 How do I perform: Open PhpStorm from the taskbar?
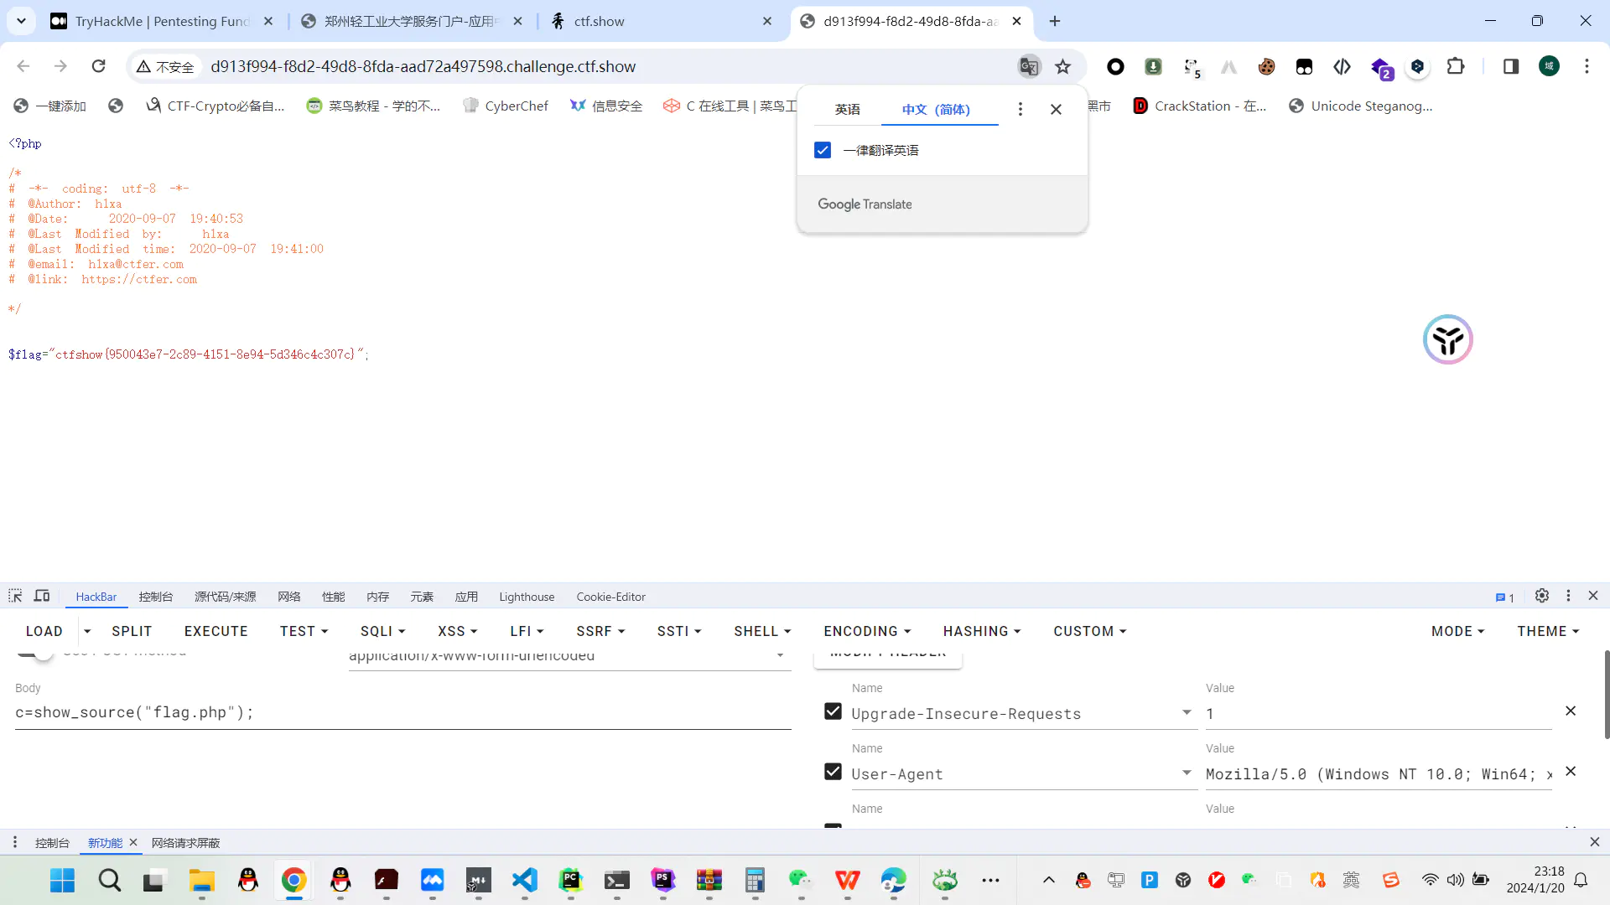point(662,880)
